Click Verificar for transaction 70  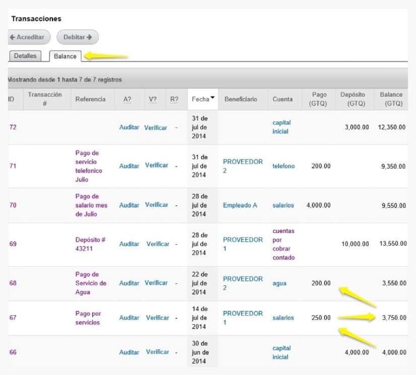coord(156,205)
